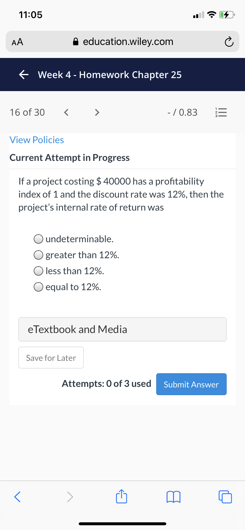The width and height of the screenshot is (245, 530).
Task: Tap the AA reader text size control
Action: (17, 42)
